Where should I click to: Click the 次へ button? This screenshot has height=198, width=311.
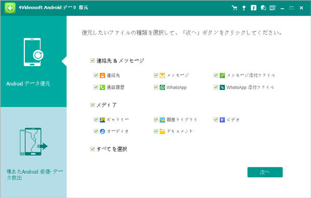(x=265, y=172)
